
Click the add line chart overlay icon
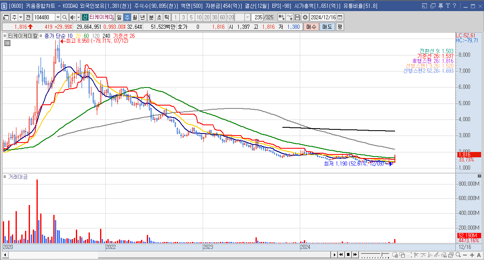(x=290, y=17)
